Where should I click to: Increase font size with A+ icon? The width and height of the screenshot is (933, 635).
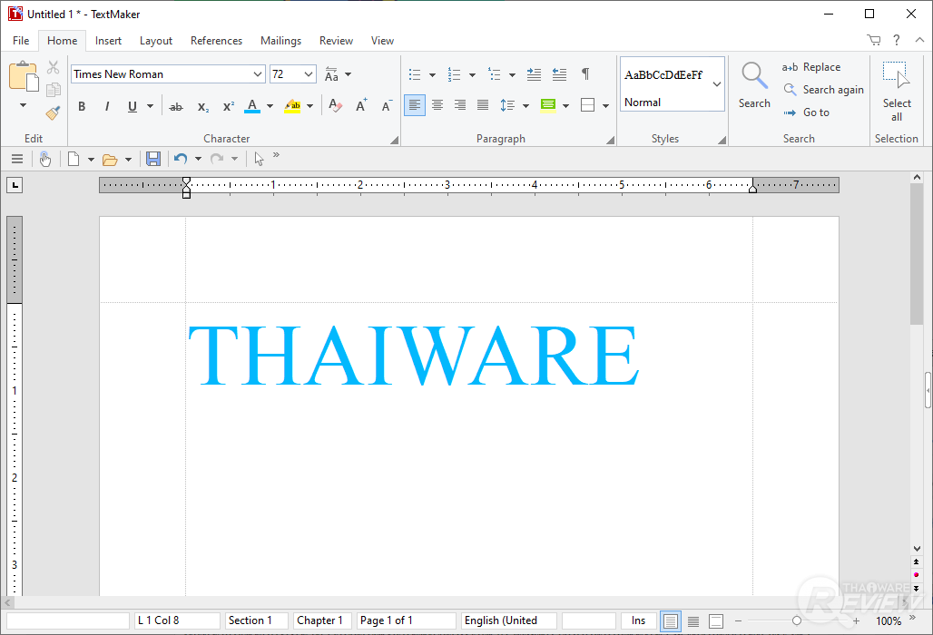coord(361,106)
